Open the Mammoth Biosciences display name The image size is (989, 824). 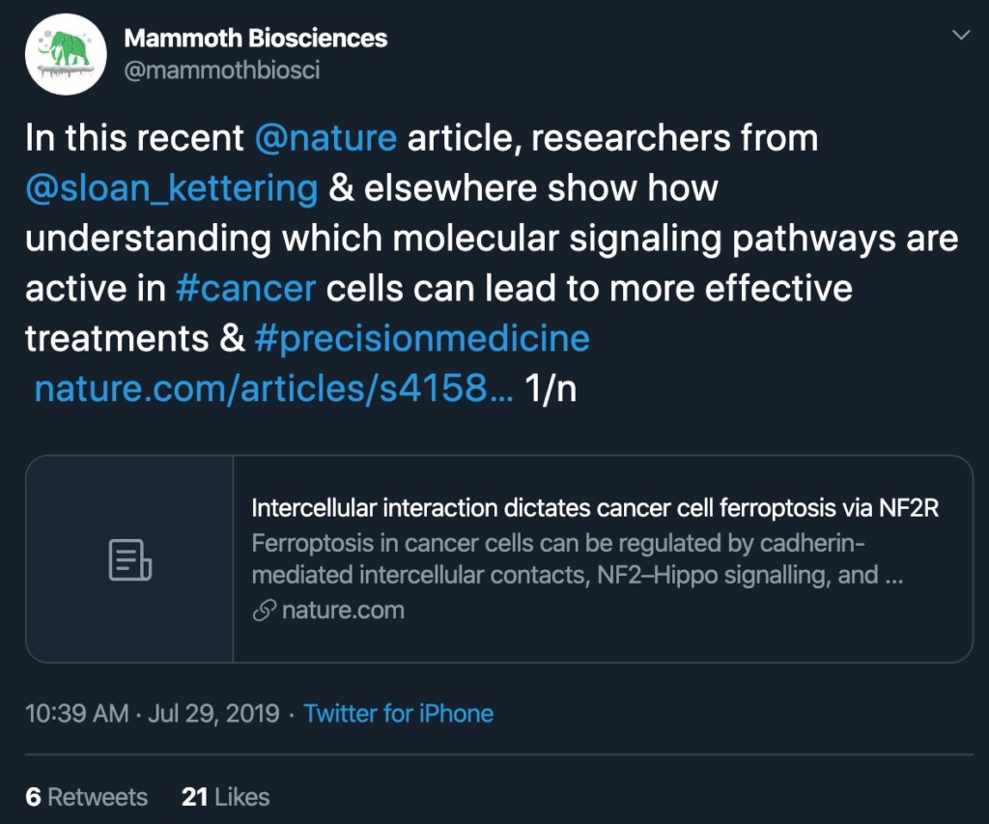[255, 38]
